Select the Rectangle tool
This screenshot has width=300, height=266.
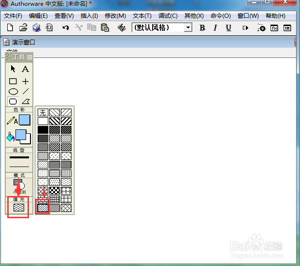(13, 81)
